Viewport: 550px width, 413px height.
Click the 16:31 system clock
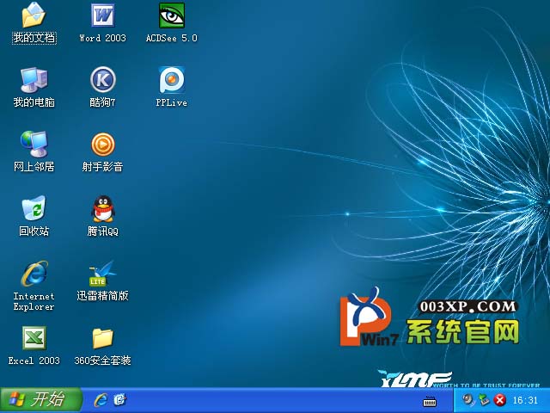point(525,400)
